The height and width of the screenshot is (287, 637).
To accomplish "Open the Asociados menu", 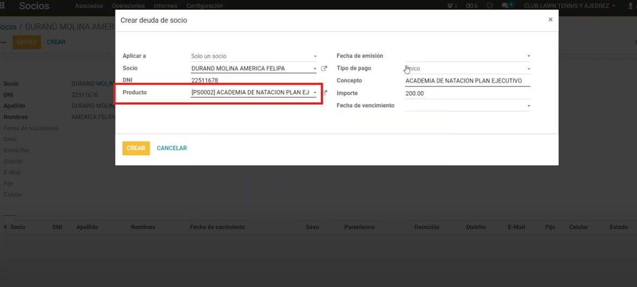I will [x=89, y=6].
